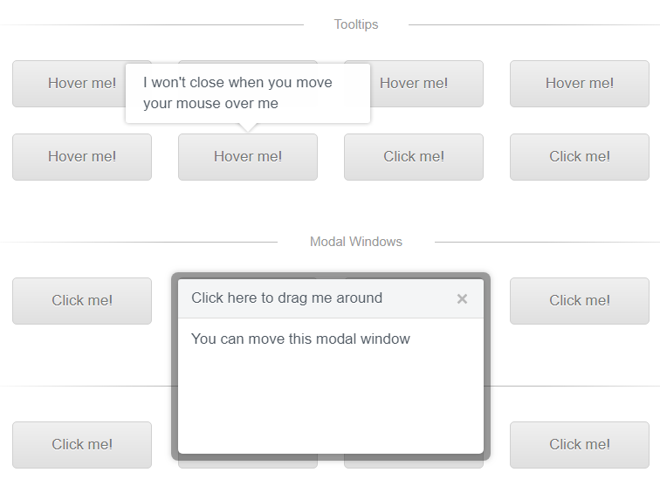Click the tooltip's downward arrow pointer
This screenshot has height=486, width=660.
248,127
